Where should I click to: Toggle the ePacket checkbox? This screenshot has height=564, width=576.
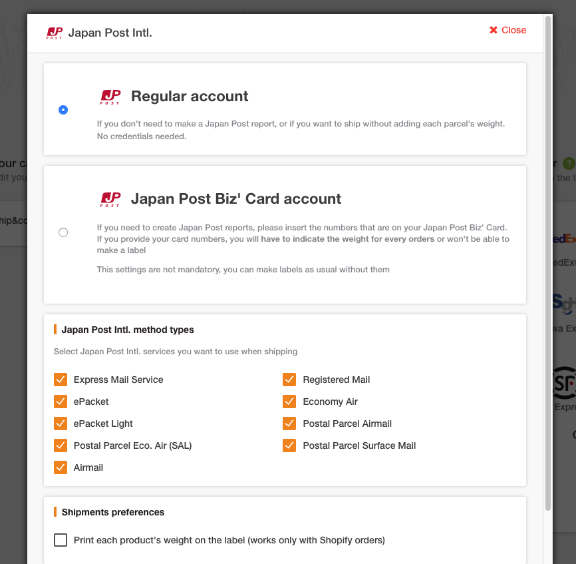[x=61, y=402]
